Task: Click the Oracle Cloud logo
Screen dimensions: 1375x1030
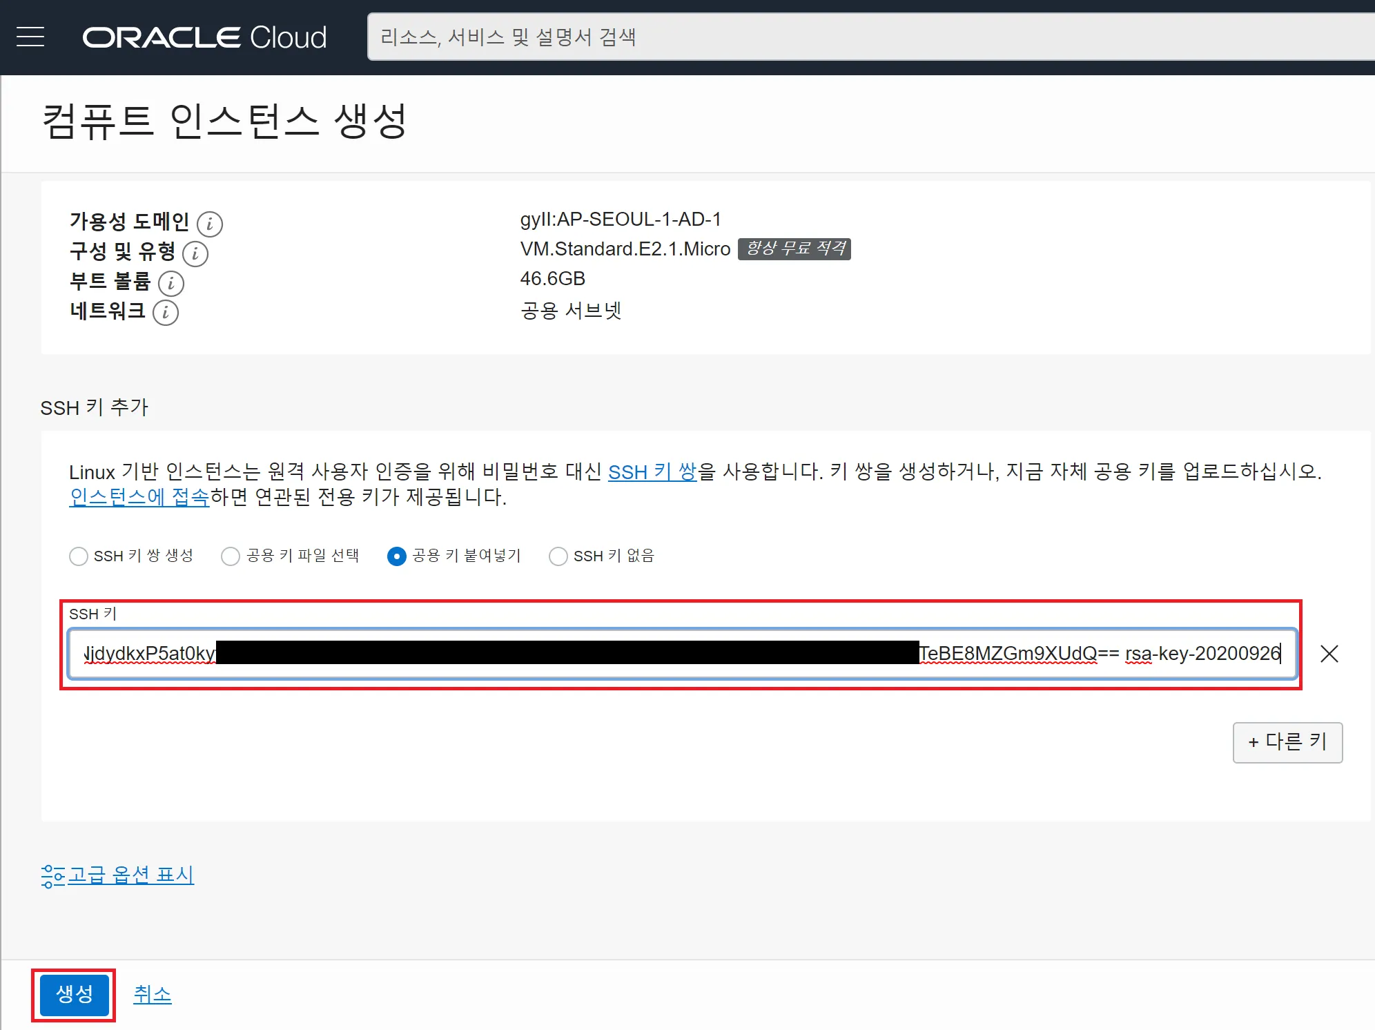Action: click(204, 37)
